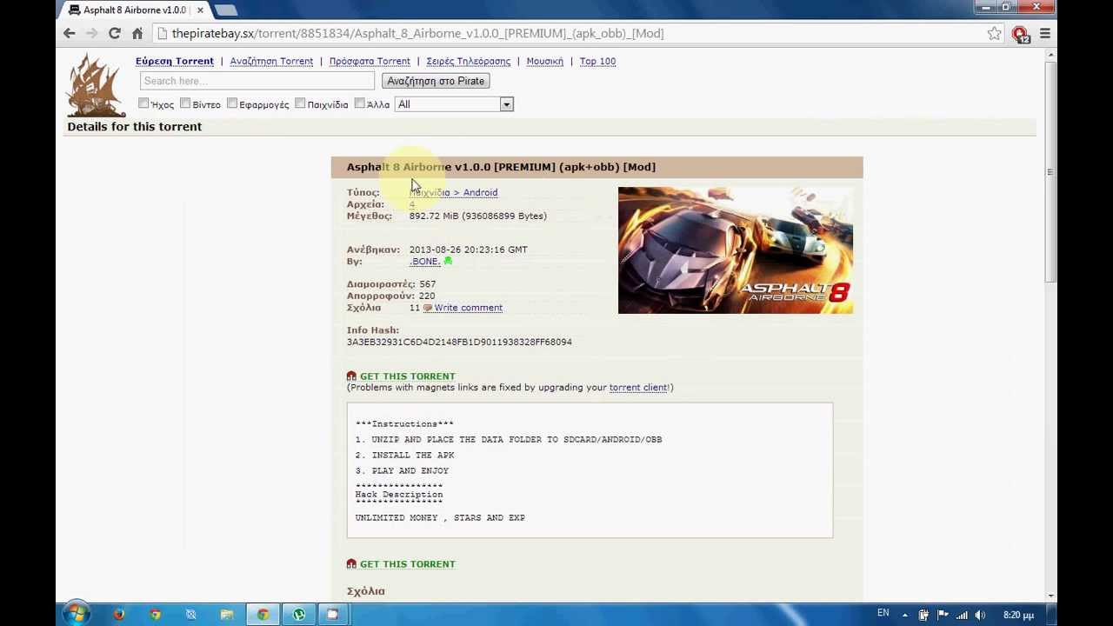The width and height of the screenshot is (1113, 626).
Task: Click the EN language indicator
Action: (x=883, y=614)
